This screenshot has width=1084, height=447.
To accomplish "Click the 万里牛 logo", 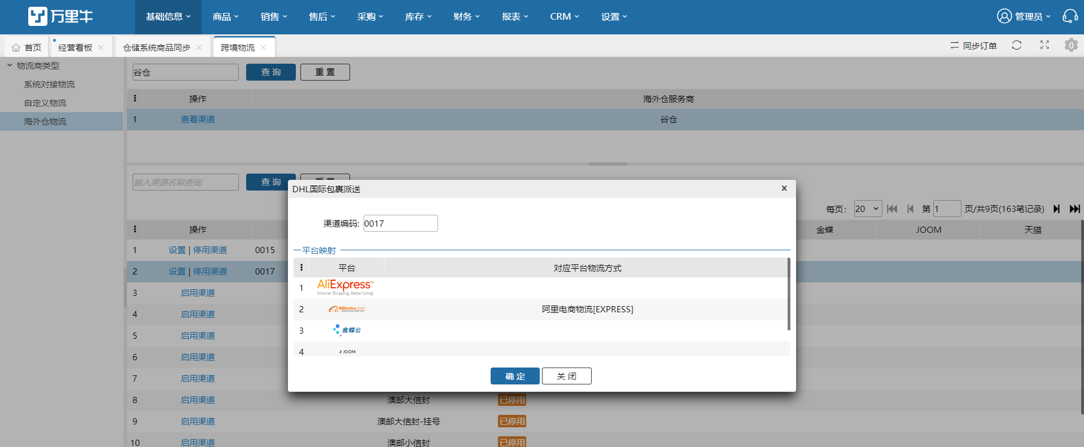I will (60, 16).
